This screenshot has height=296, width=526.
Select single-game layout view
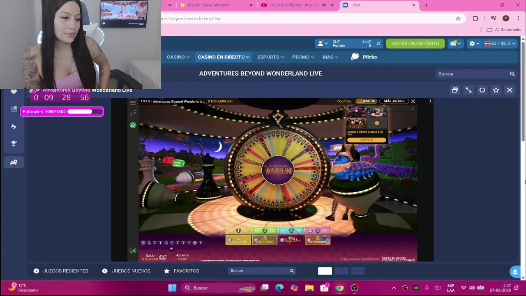(x=325, y=271)
